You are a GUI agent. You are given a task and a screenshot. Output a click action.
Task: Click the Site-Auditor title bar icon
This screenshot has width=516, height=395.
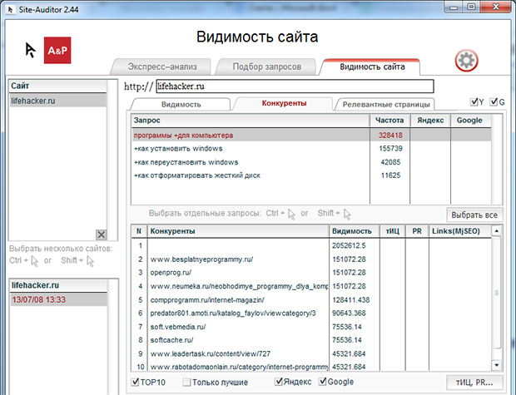coord(11,9)
